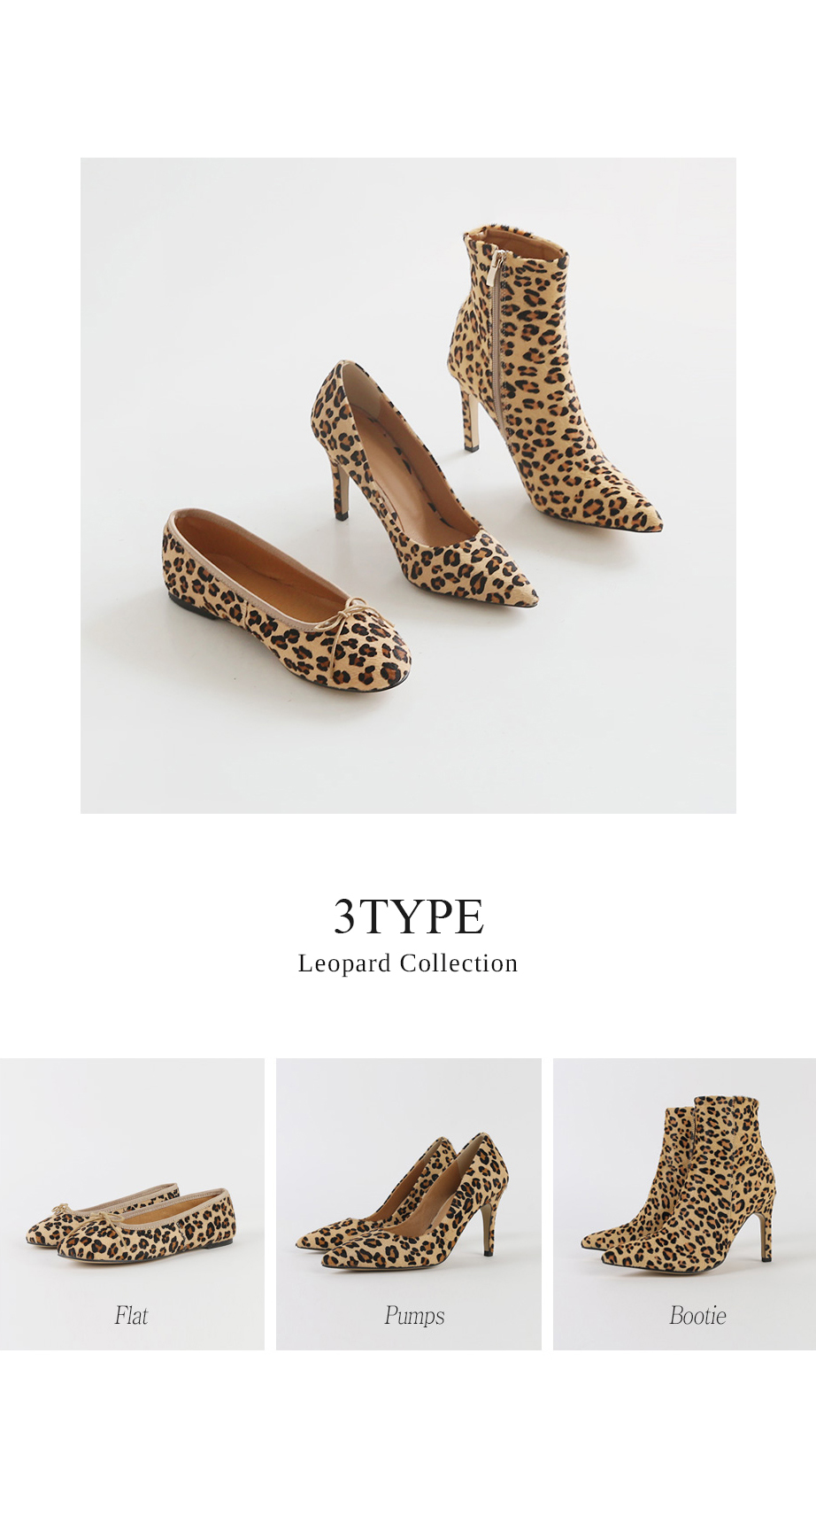The height and width of the screenshot is (1516, 816).
Task: Click the stiletto heel of the large bootie
Action: click(468, 423)
